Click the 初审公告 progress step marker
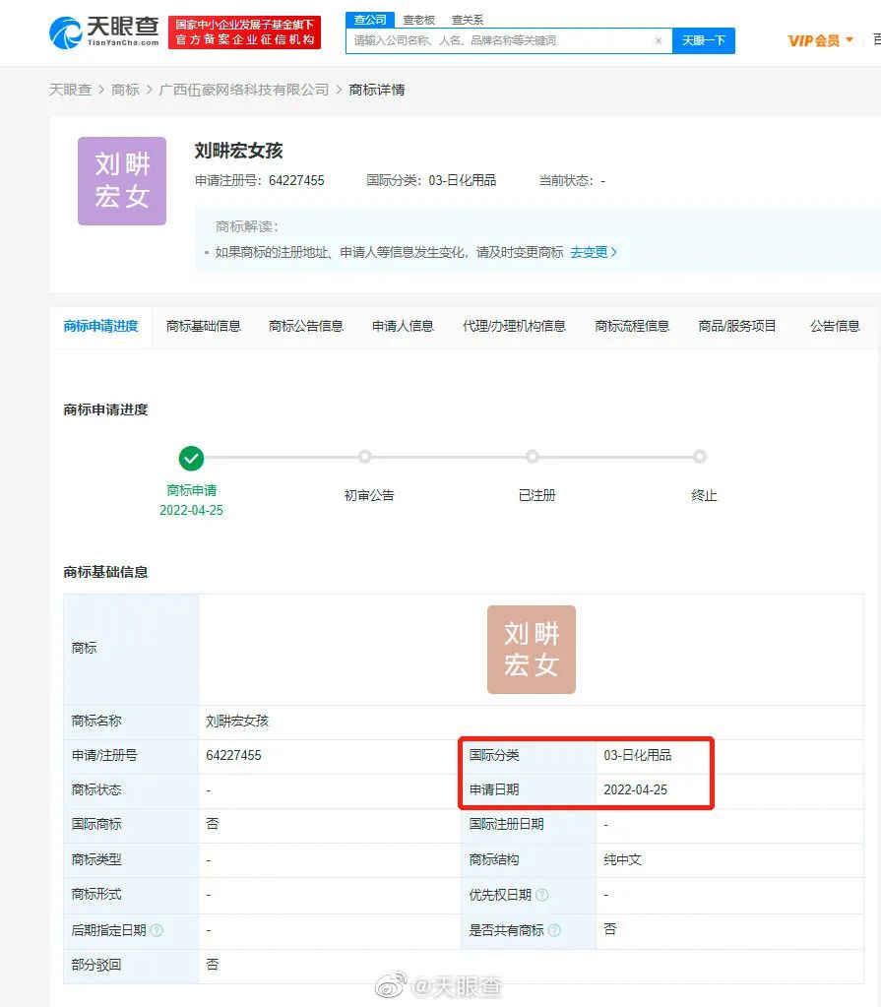The height and width of the screenshot is (1007, 881). coord(364,457)
